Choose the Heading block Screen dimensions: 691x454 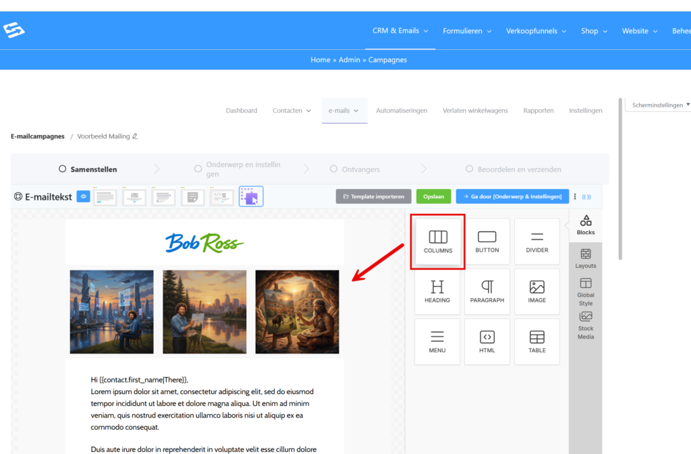point(437,291)
